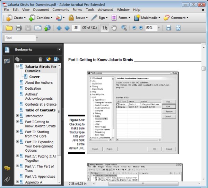
Task: Open Part VI: Appendixes bookmark
Action: pos(40,177)
